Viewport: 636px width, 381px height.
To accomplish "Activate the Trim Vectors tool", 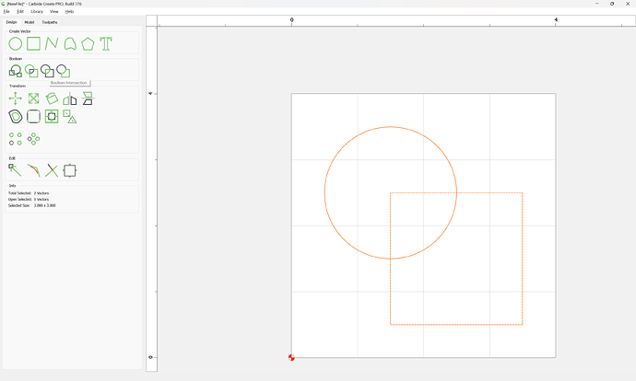I will click(52, 170).
